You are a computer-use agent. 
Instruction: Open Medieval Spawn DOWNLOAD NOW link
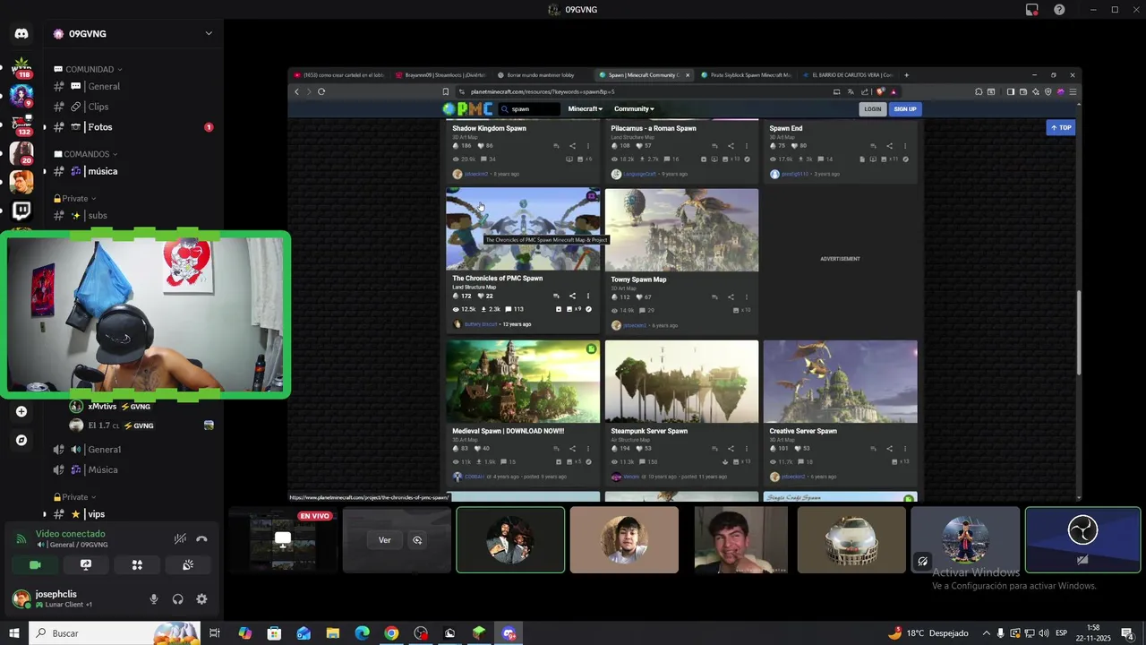pos(508,431)
